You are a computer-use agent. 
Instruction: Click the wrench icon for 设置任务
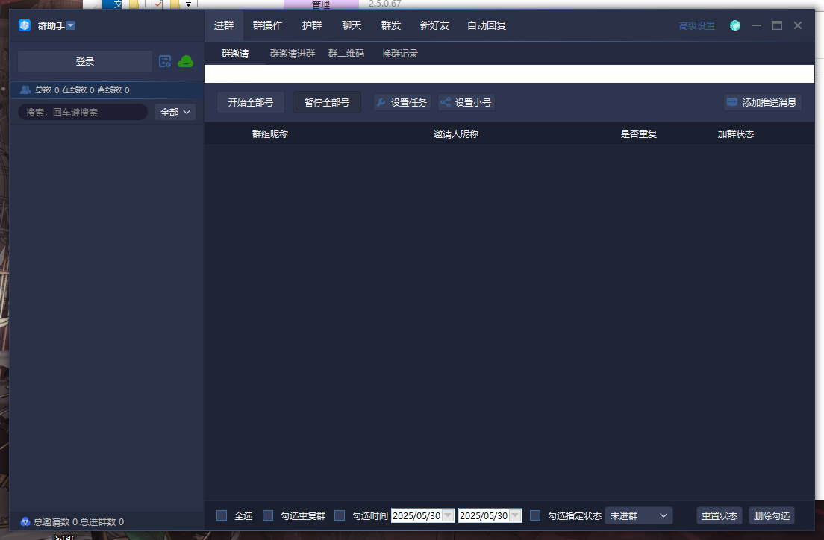381,102
